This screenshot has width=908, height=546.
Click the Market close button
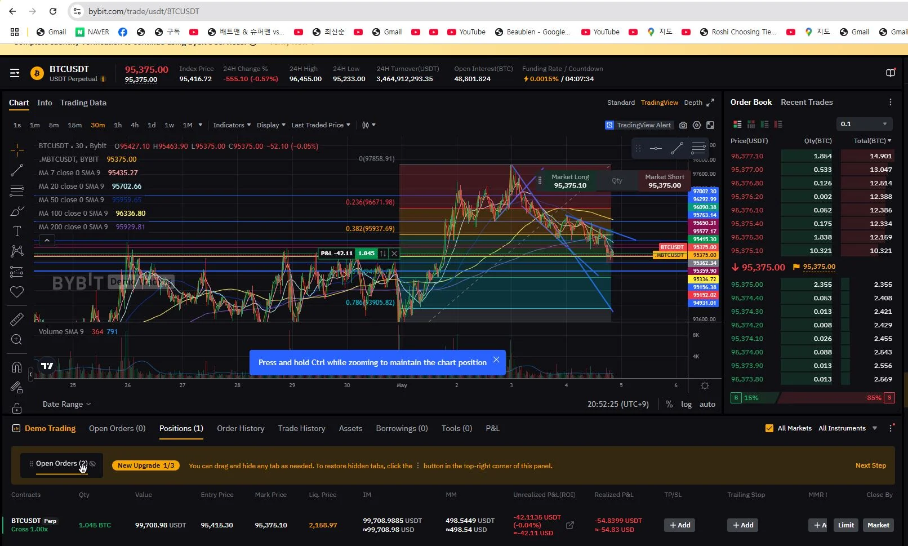tap(878, 525)
